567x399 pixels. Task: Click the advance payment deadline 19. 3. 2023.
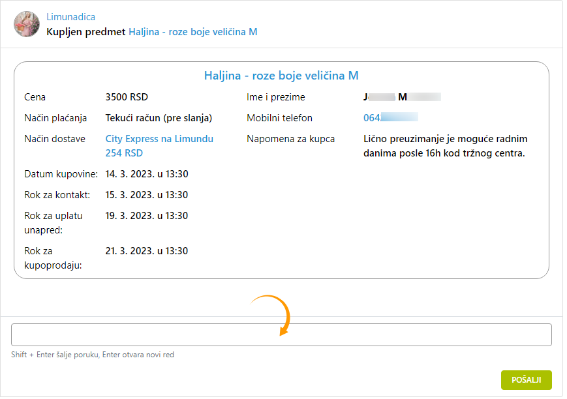pyautogui.click(x=146, y=216)
